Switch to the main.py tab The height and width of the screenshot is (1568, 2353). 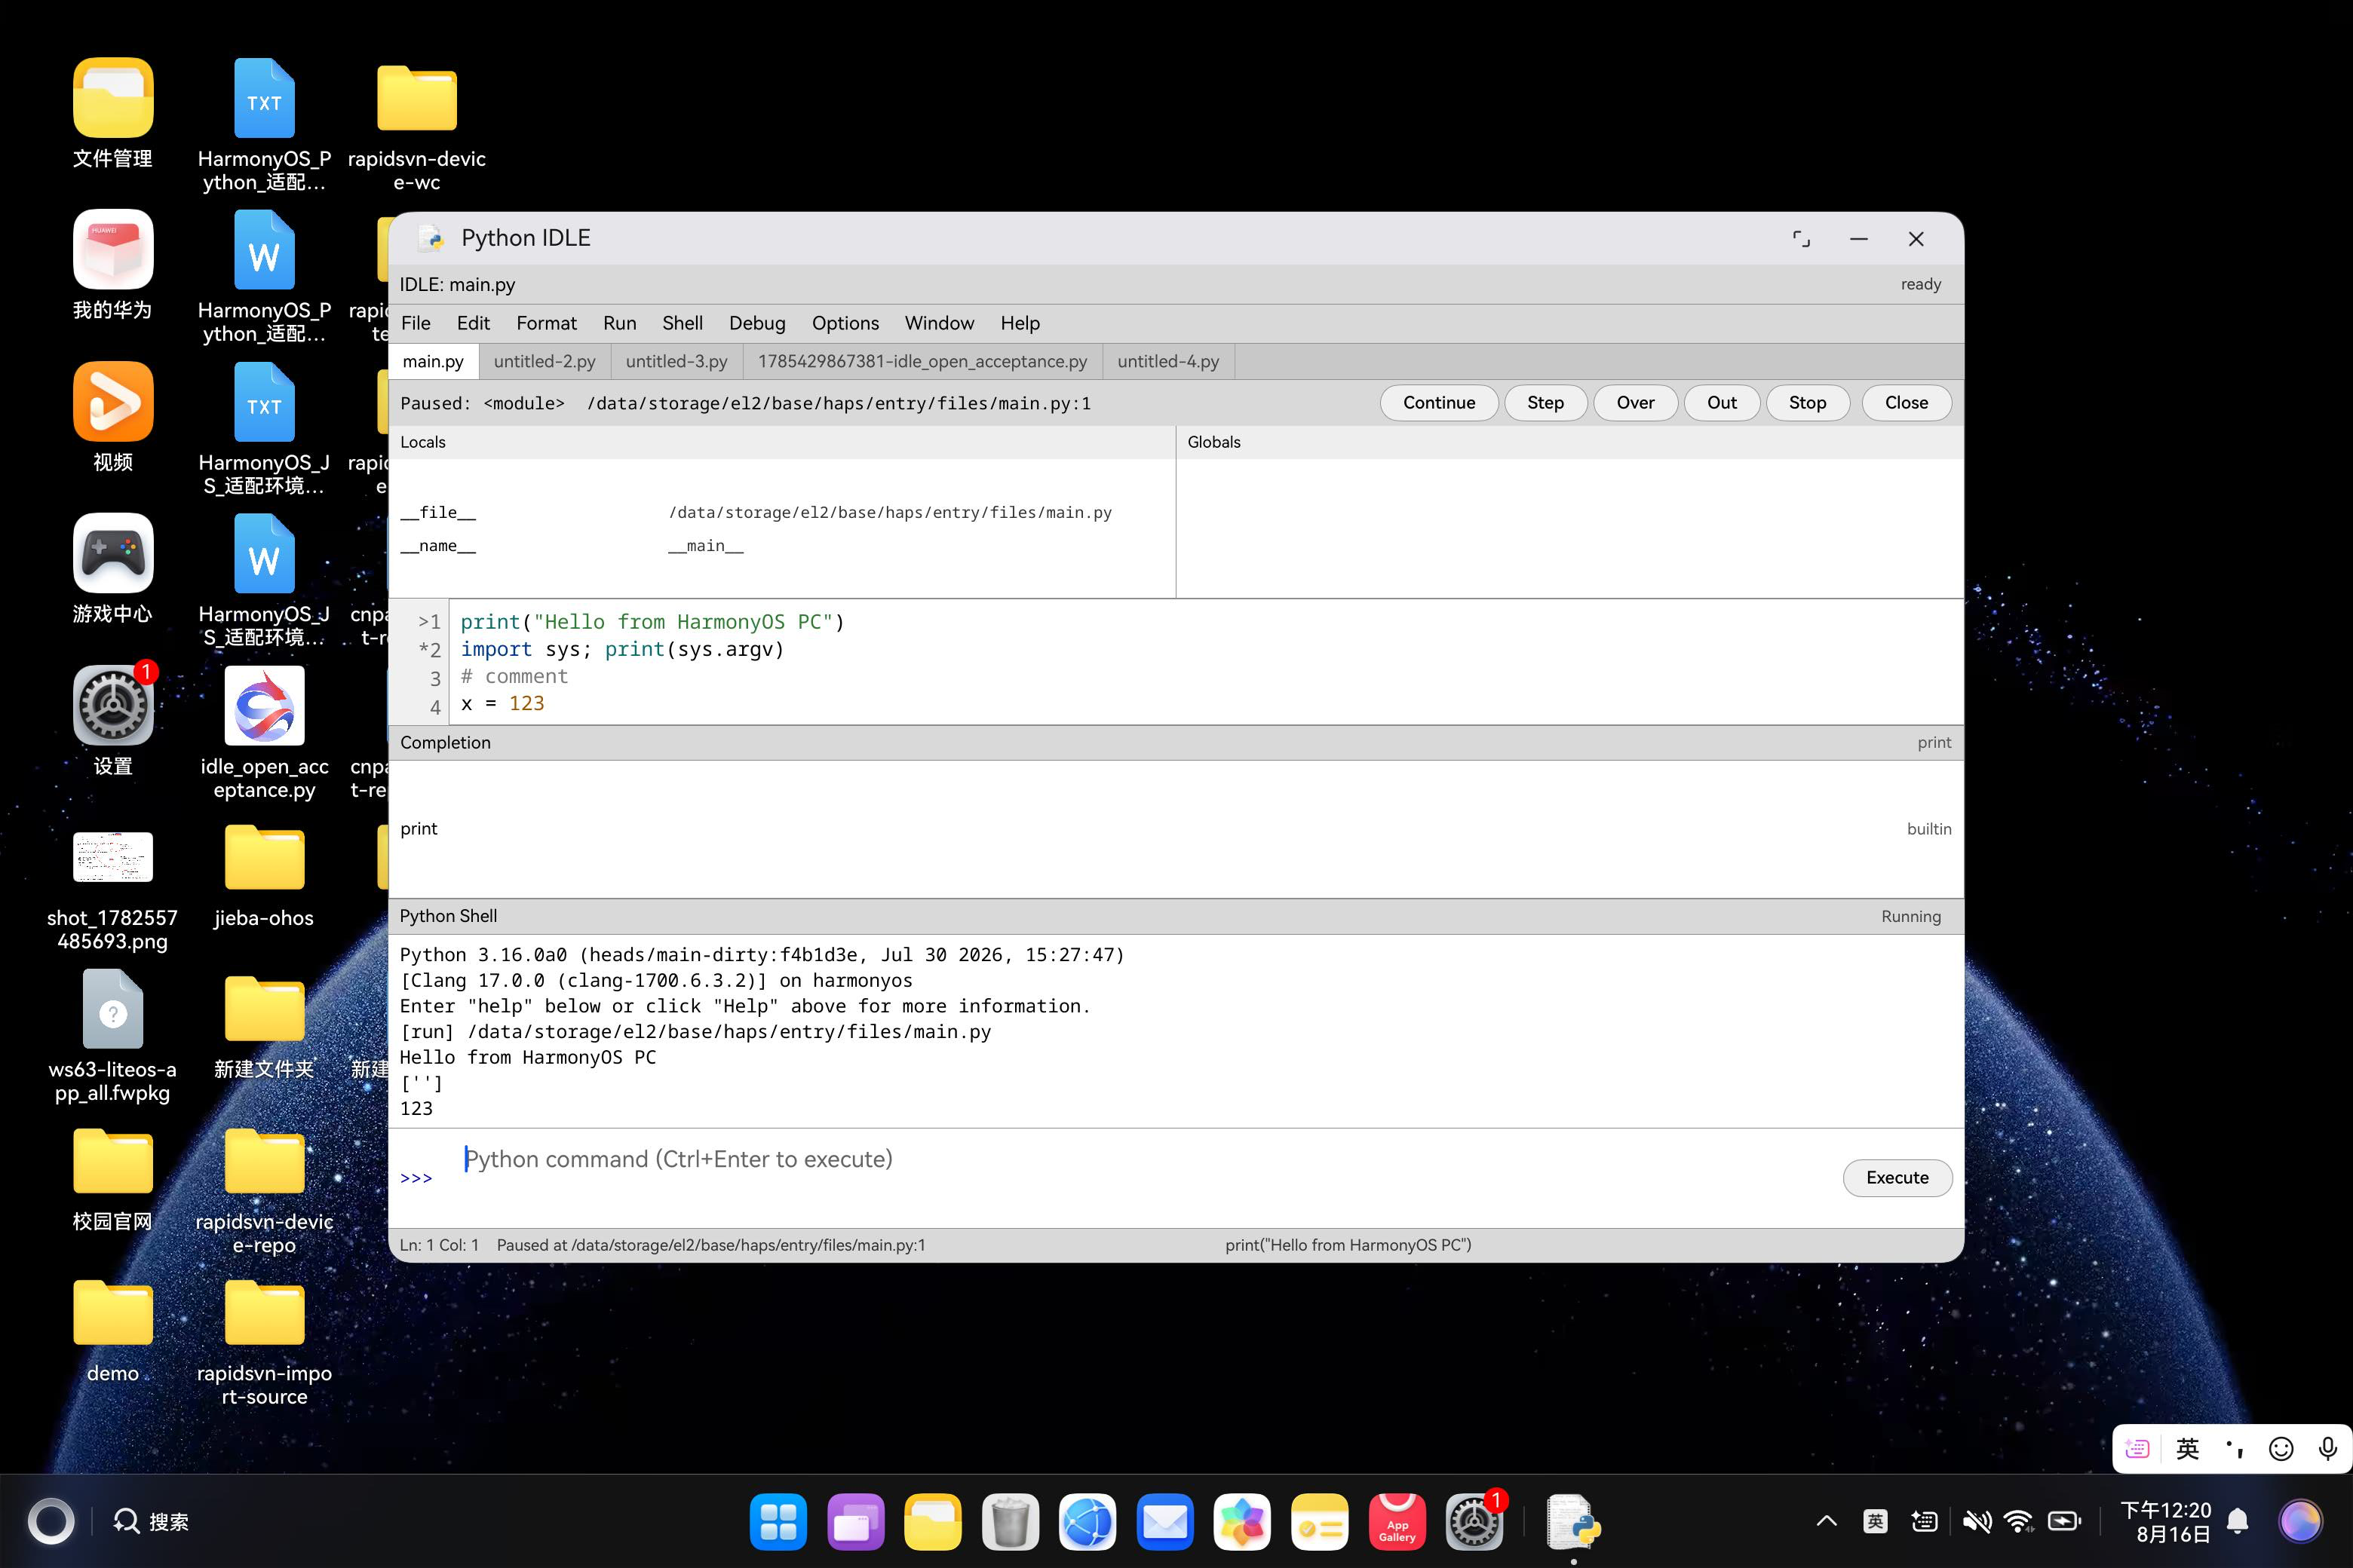[433, 361]
